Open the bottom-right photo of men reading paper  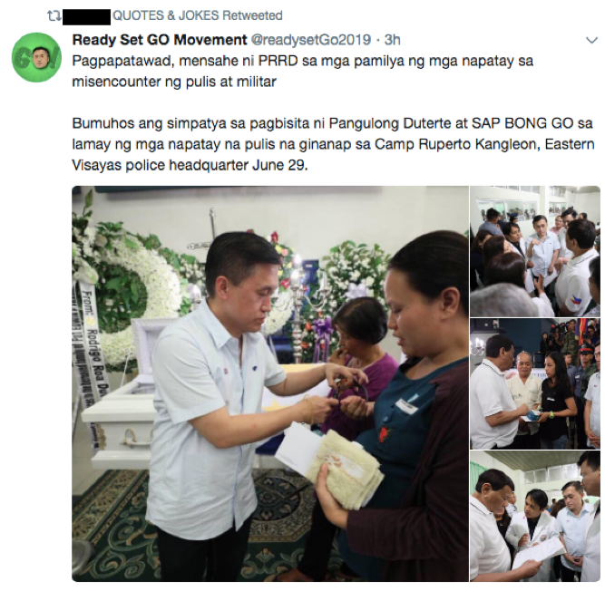(x=535, y=516)
